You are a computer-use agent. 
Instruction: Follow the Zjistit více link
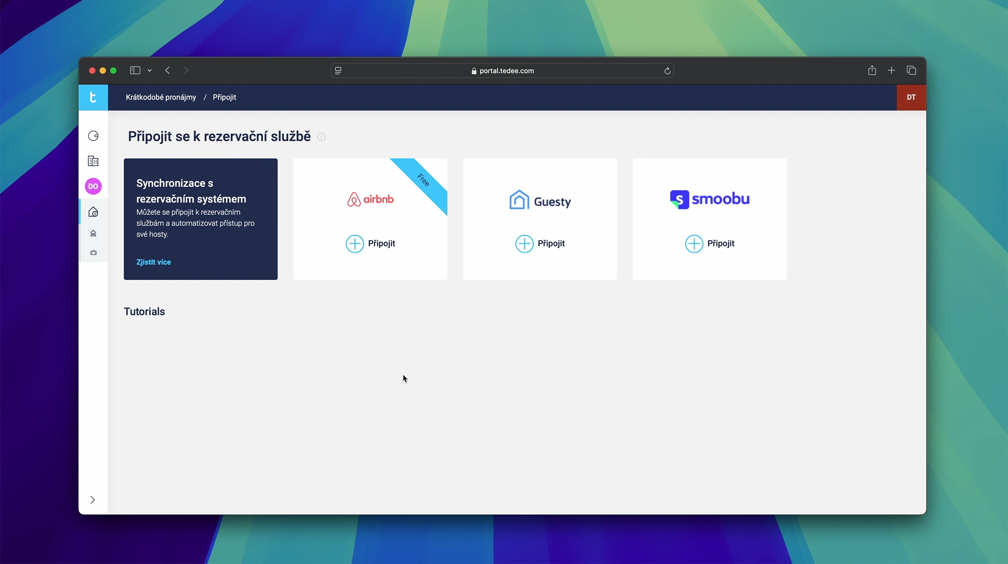point(153,262)
